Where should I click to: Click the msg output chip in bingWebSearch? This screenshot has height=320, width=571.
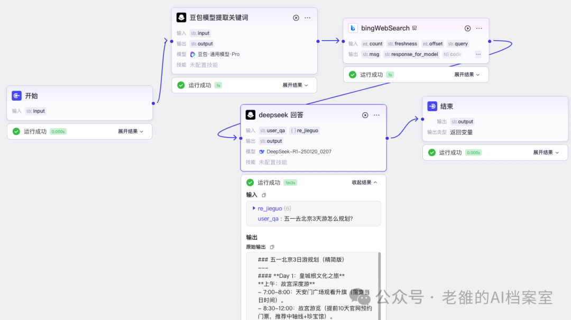click(371, 54)
